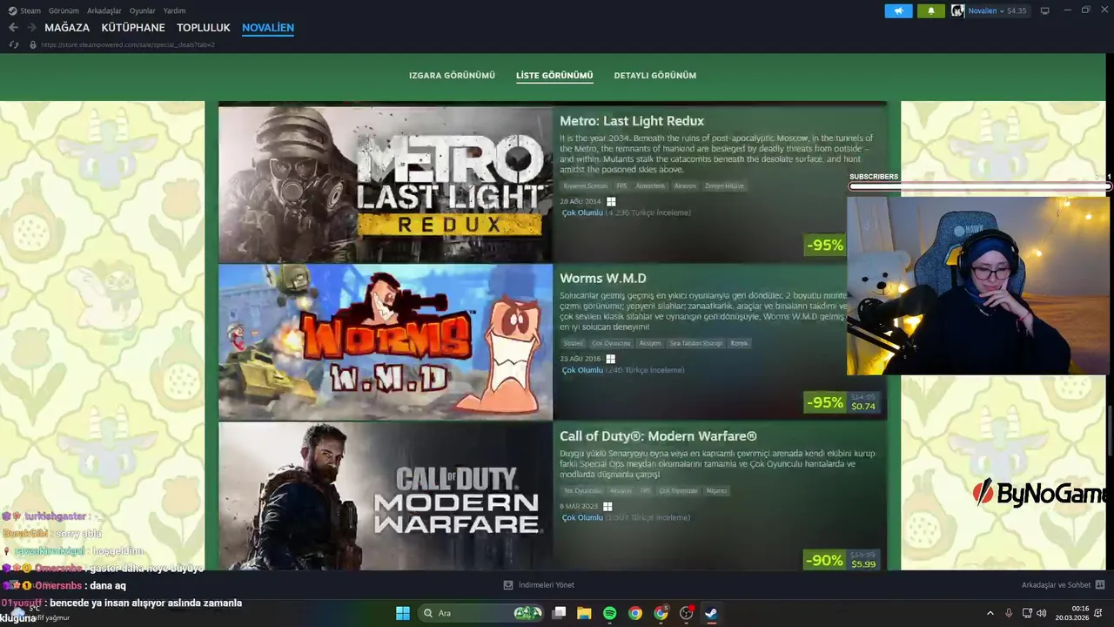Screen dimensions: 1114x627
Task: Open the green notifications bell
Action: (931, 10)
